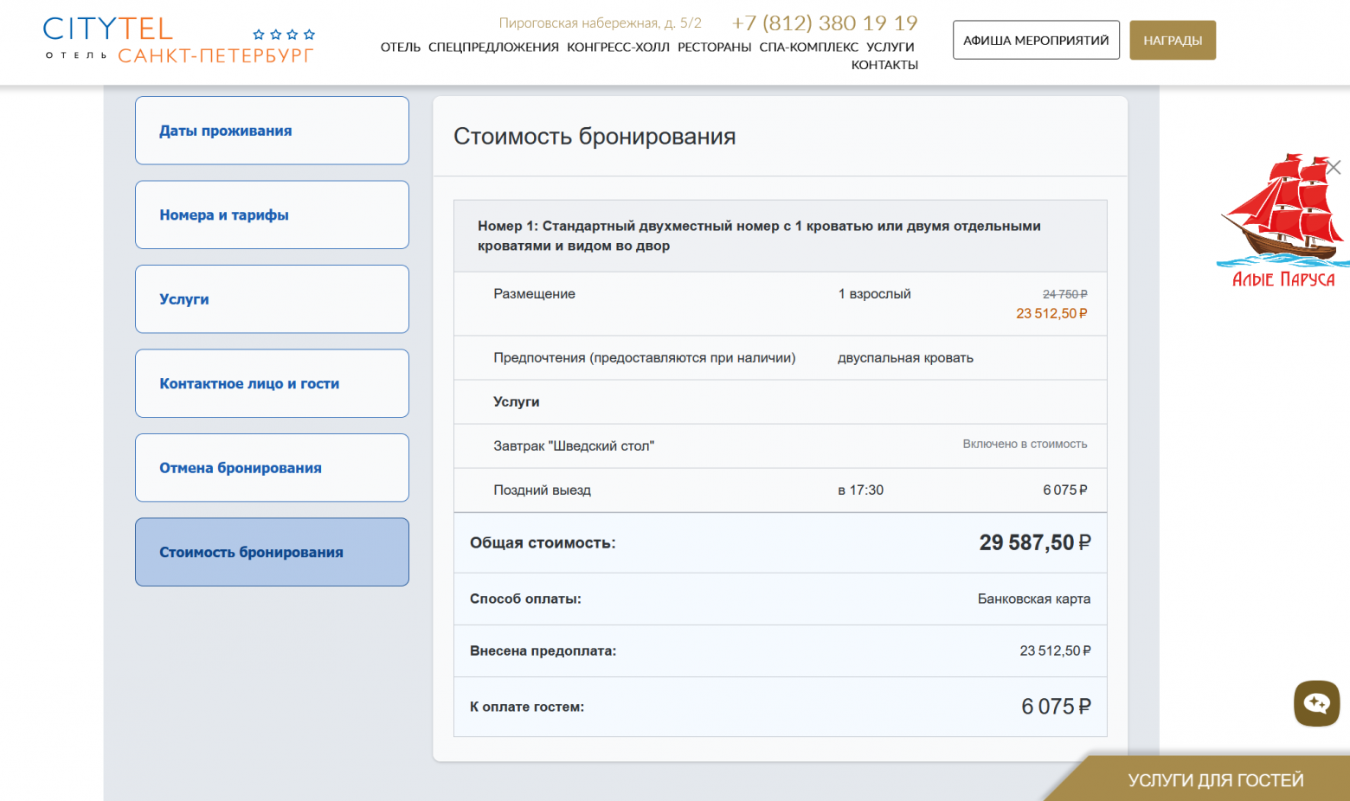Image resolution: width=1350 pixels, height=801 pixels.
Task: Select the Стоимость бронирования step
Action: point(272,552)
